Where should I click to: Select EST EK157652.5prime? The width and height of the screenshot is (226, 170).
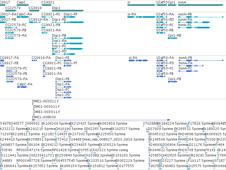(43, 166)
